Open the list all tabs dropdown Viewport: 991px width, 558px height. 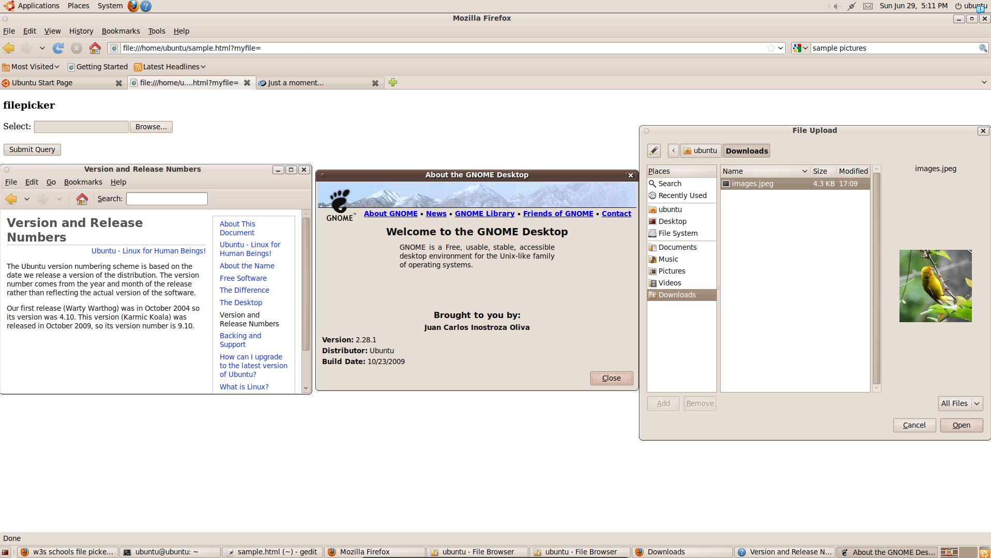point(984,82)
